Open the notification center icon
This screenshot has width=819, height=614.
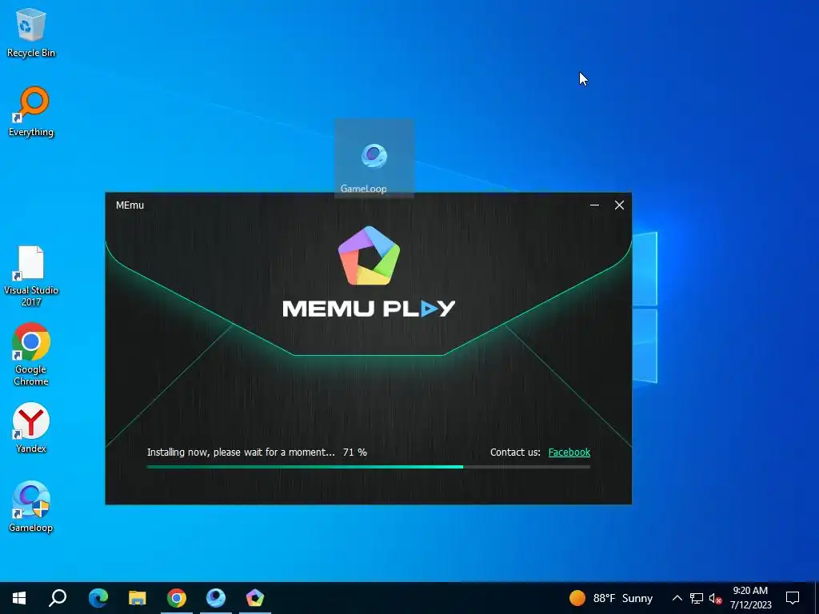(793, 598)
